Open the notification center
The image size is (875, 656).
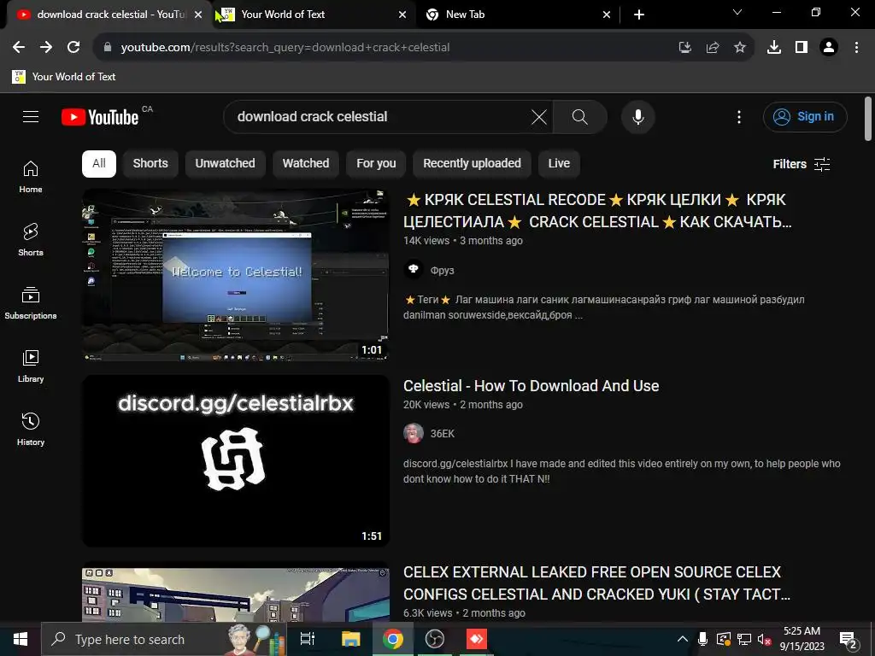click(x=849, y=639)
